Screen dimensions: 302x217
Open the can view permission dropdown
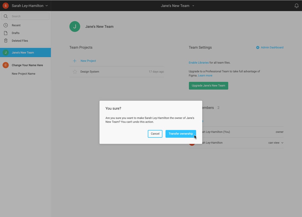coord(276,143)
